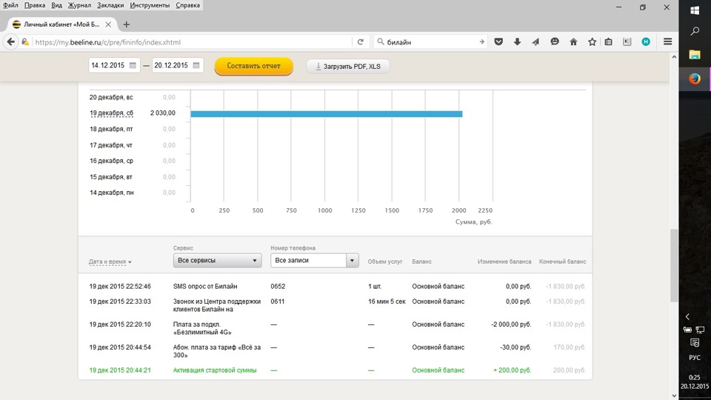Open the Закладки menu
Screen dimensions: 711x400
pos(110,5)
